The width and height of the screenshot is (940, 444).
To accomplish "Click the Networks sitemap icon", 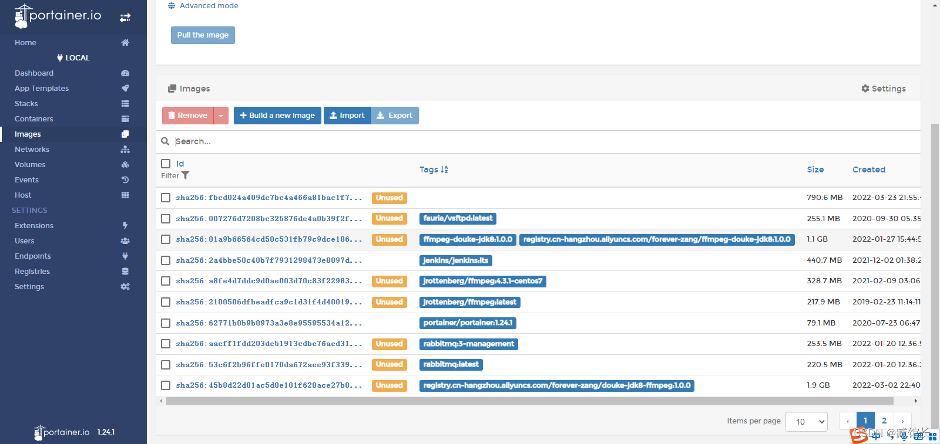I will [125, 149].
